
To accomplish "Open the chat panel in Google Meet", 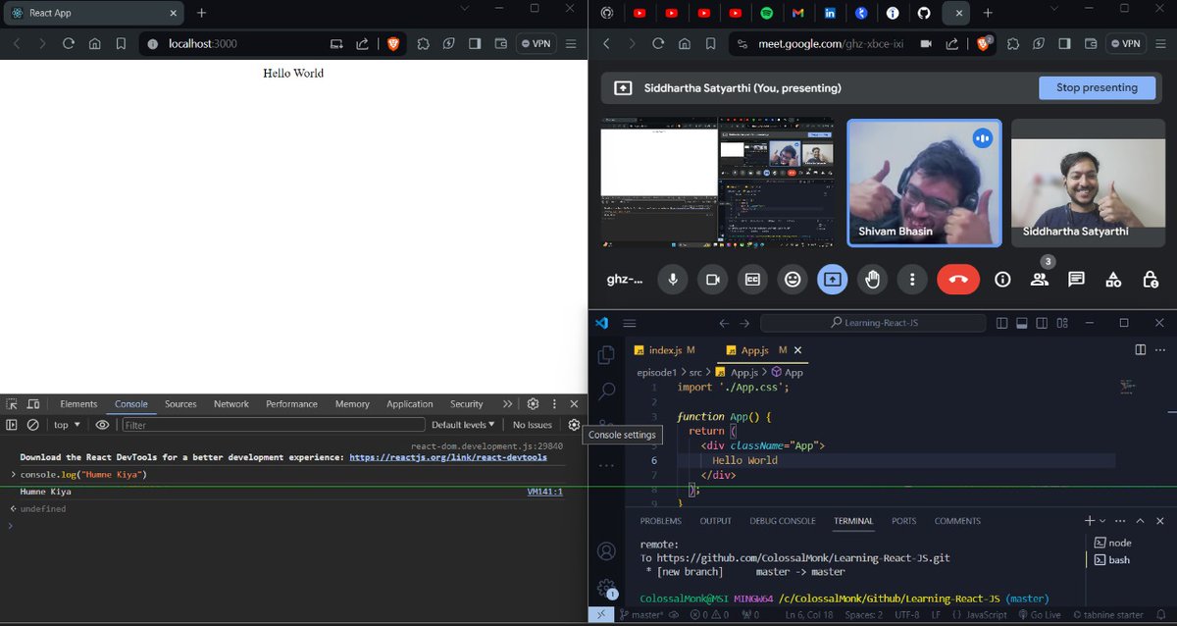I will coord(1076,280).
